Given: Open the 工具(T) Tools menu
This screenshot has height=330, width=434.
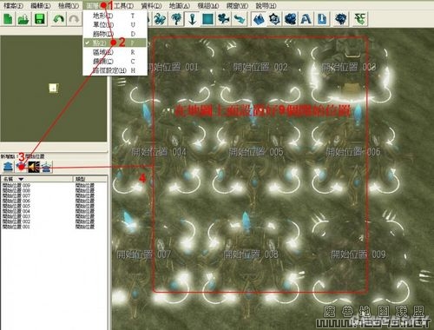Looking at the screenshot, I should [124, 5].
